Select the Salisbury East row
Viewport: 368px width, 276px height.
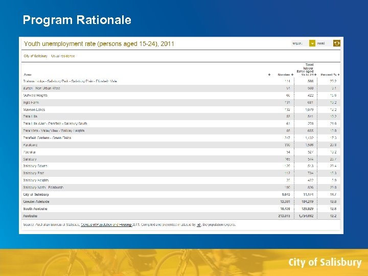coord(181,173)
